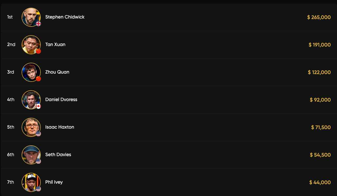The height and width of the screenshot is (196, 337).
Task: Click the 3rd place row's profile photo
Action: (31, 72)
